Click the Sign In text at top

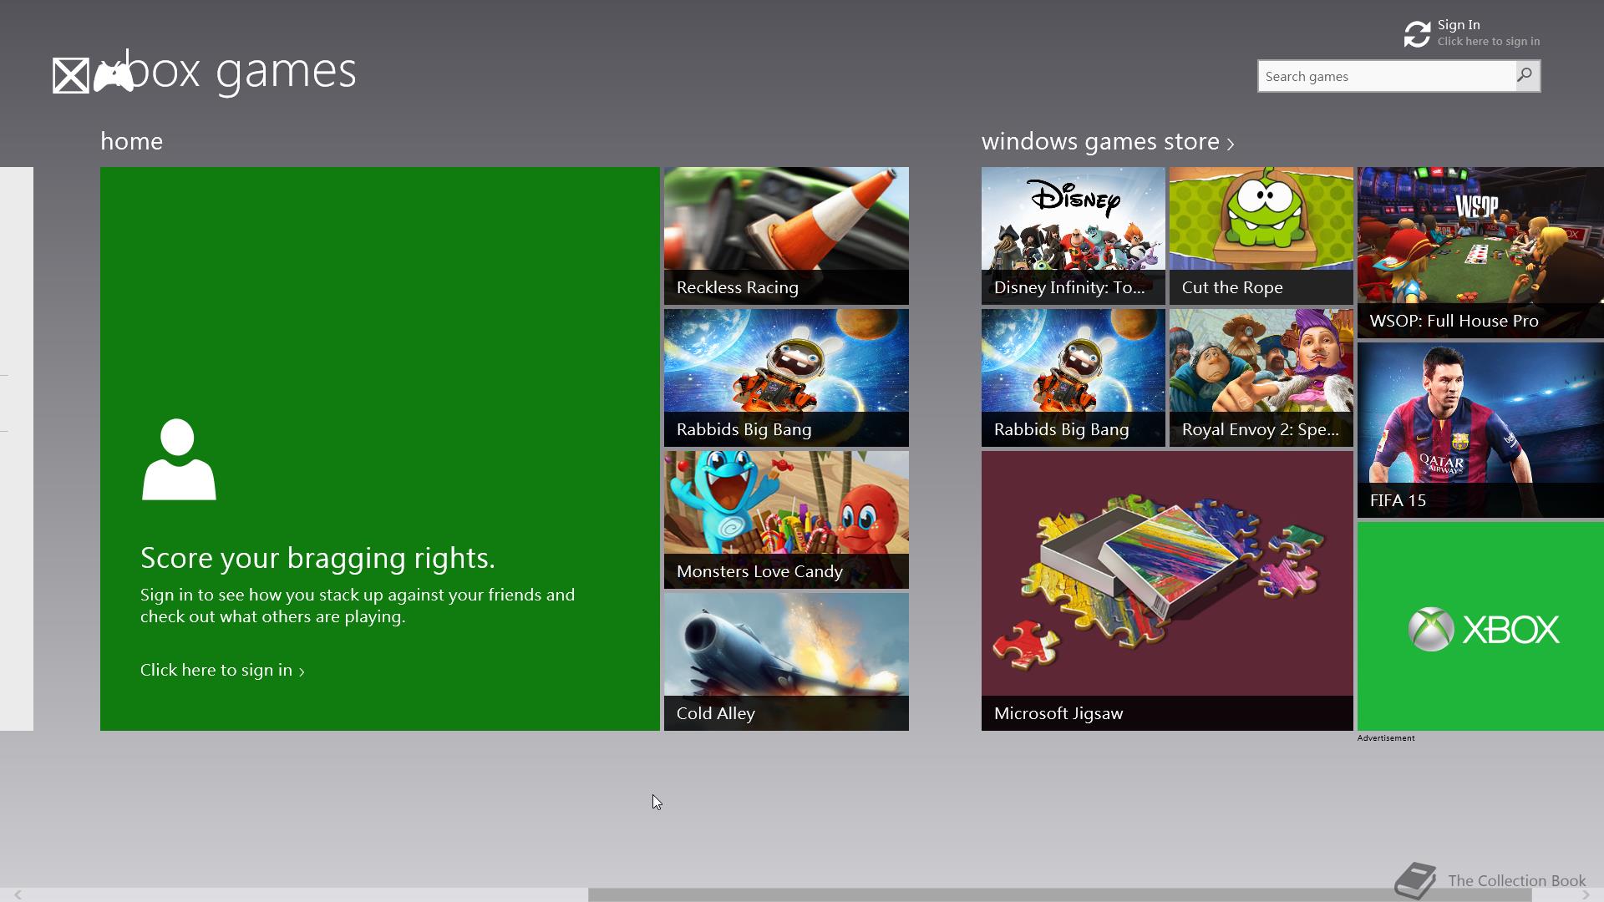pyautogui.click(x=1459, y=25)
